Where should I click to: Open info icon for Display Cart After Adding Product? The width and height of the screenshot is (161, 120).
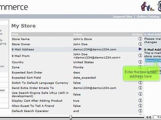(x=140, y=101)
